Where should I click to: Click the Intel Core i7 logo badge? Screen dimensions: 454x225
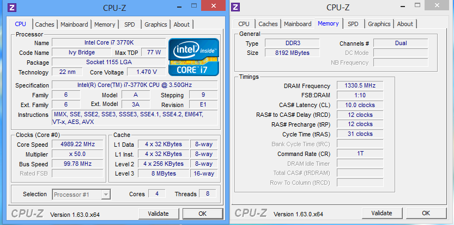tap(193, 57)
